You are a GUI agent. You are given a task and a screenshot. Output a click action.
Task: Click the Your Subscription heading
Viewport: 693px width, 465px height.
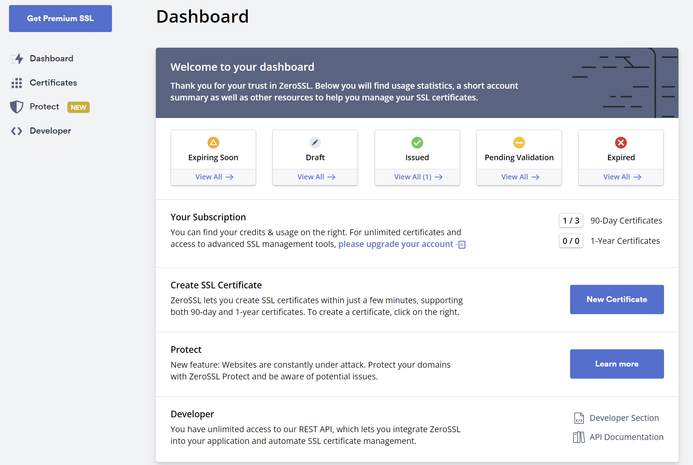208,217
